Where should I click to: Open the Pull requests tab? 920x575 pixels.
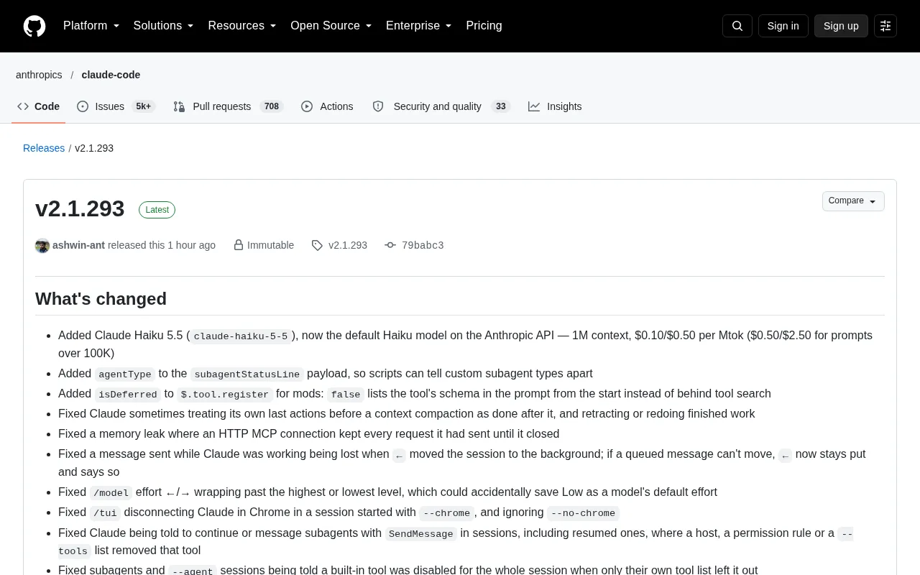pyautogui.click(x=228, y=106)
